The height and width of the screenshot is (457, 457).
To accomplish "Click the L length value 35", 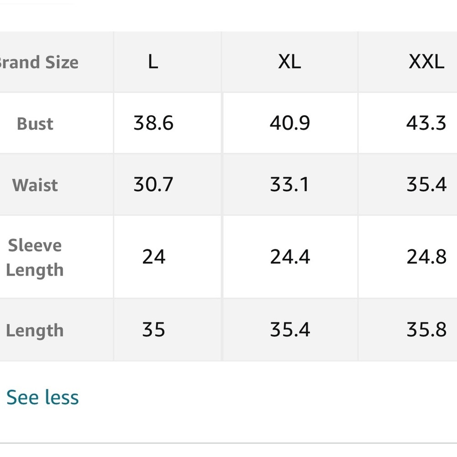I will (x=154, y=329).
